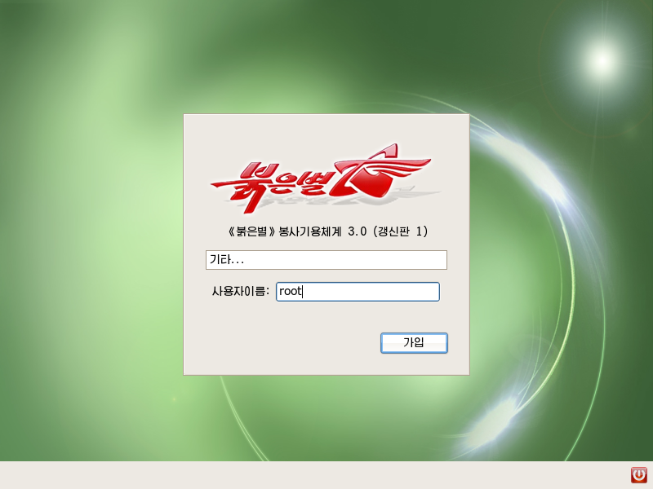Focus the 사용자이름 username input field
653x489 pixels.
[x=358, y=292]
